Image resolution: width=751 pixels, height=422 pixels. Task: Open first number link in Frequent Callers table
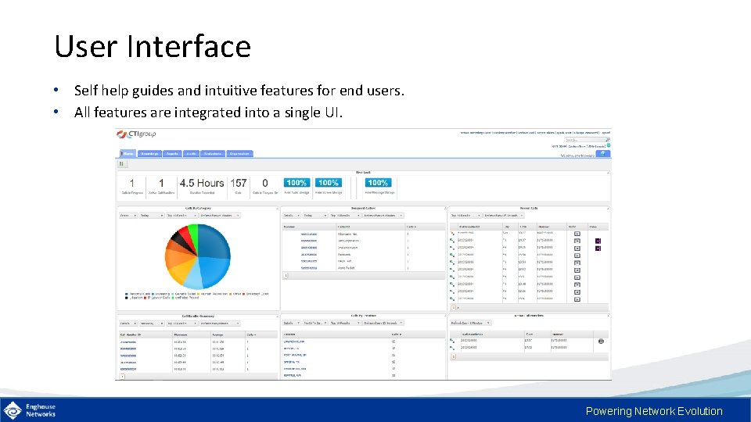pos(309,234)
